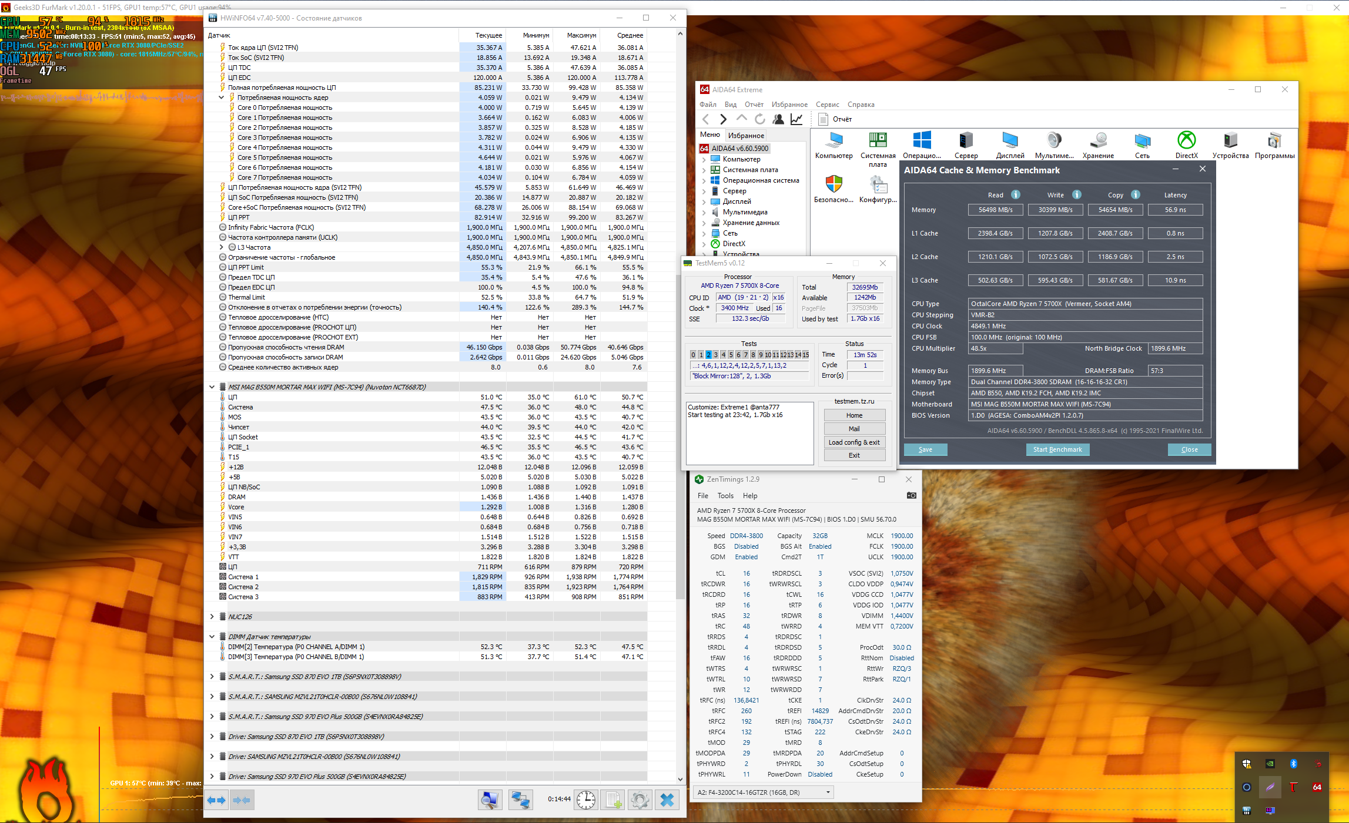
Task: Open the Программы icon in AIDA64 icon grid
Action: (x=1274, y=145)
